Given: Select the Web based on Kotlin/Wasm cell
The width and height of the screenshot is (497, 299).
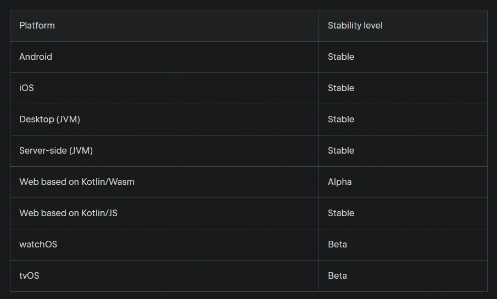Looking at the screenshot, I should click(x=77, y=182).
